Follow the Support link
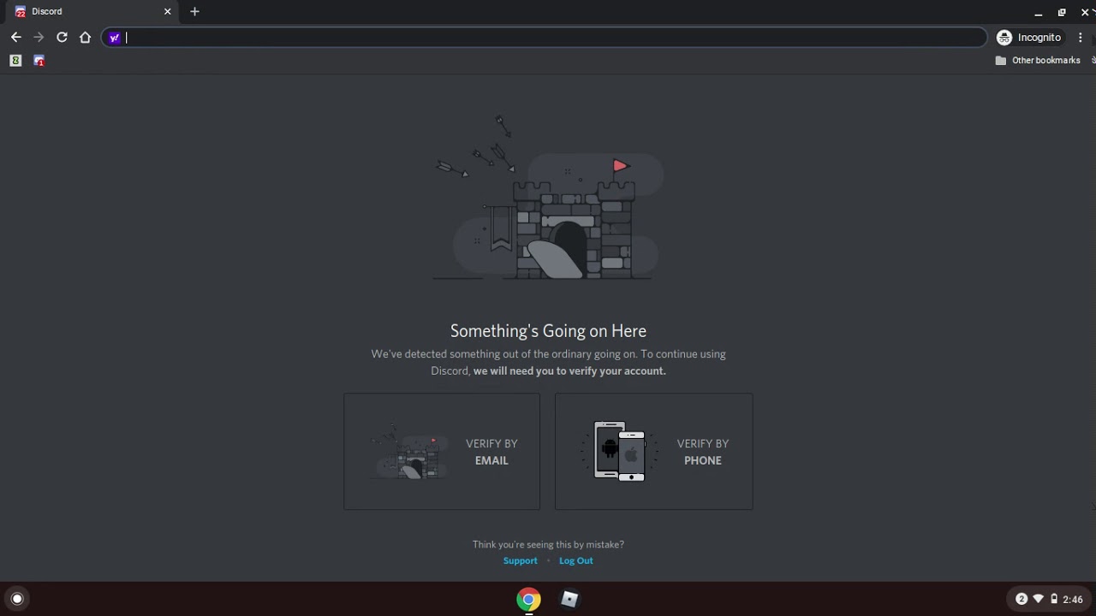This screenshot has height=616, width=1096. pyautogui.click(x=521, y=560)
